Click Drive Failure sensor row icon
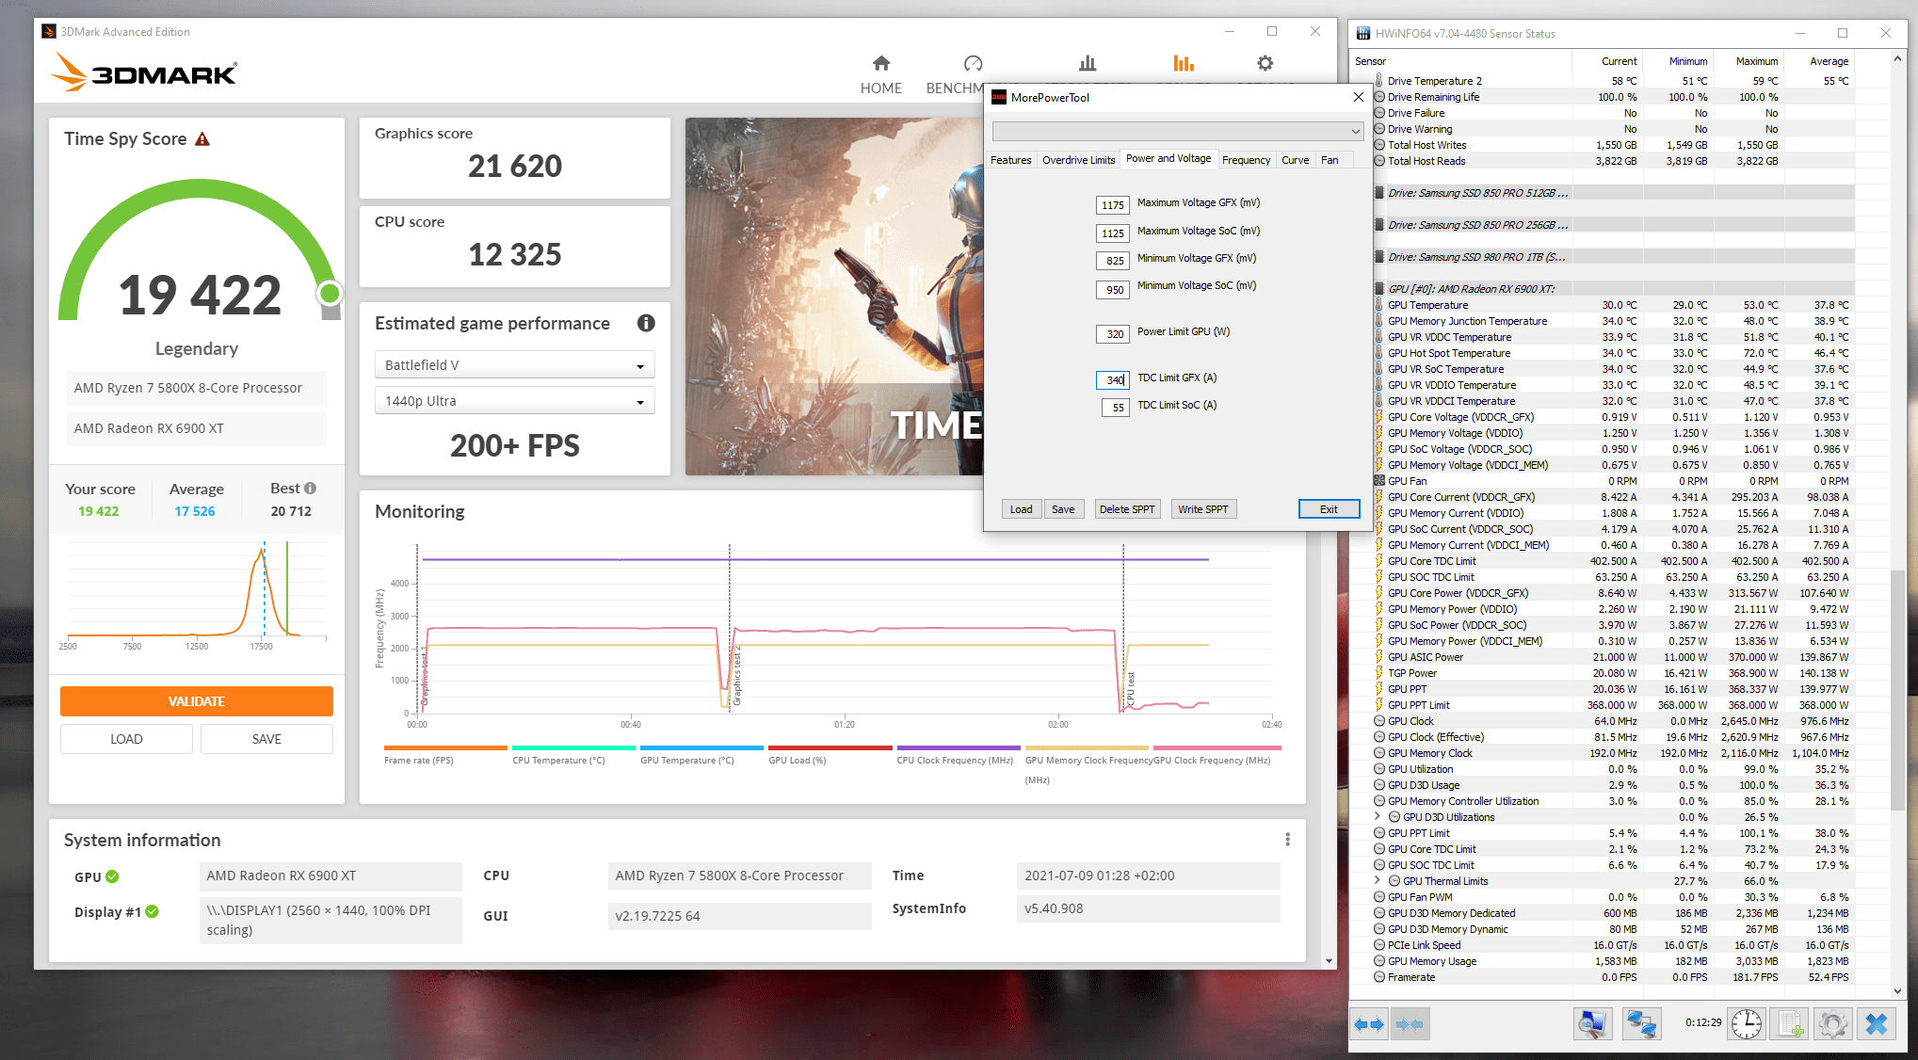Screen dimensions: 1918x1060 [1379, 113]
